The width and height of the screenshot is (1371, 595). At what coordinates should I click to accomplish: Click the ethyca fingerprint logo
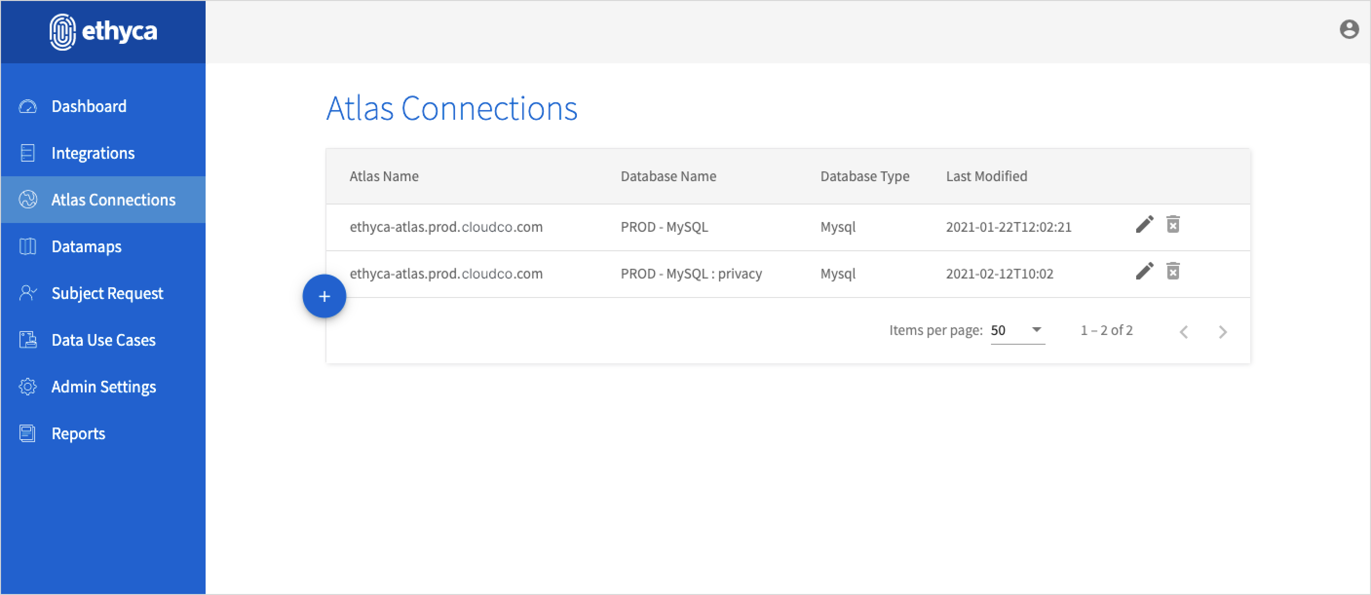(x=63, y=32)
